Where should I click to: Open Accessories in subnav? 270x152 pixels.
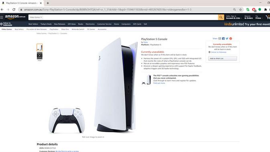102,29
